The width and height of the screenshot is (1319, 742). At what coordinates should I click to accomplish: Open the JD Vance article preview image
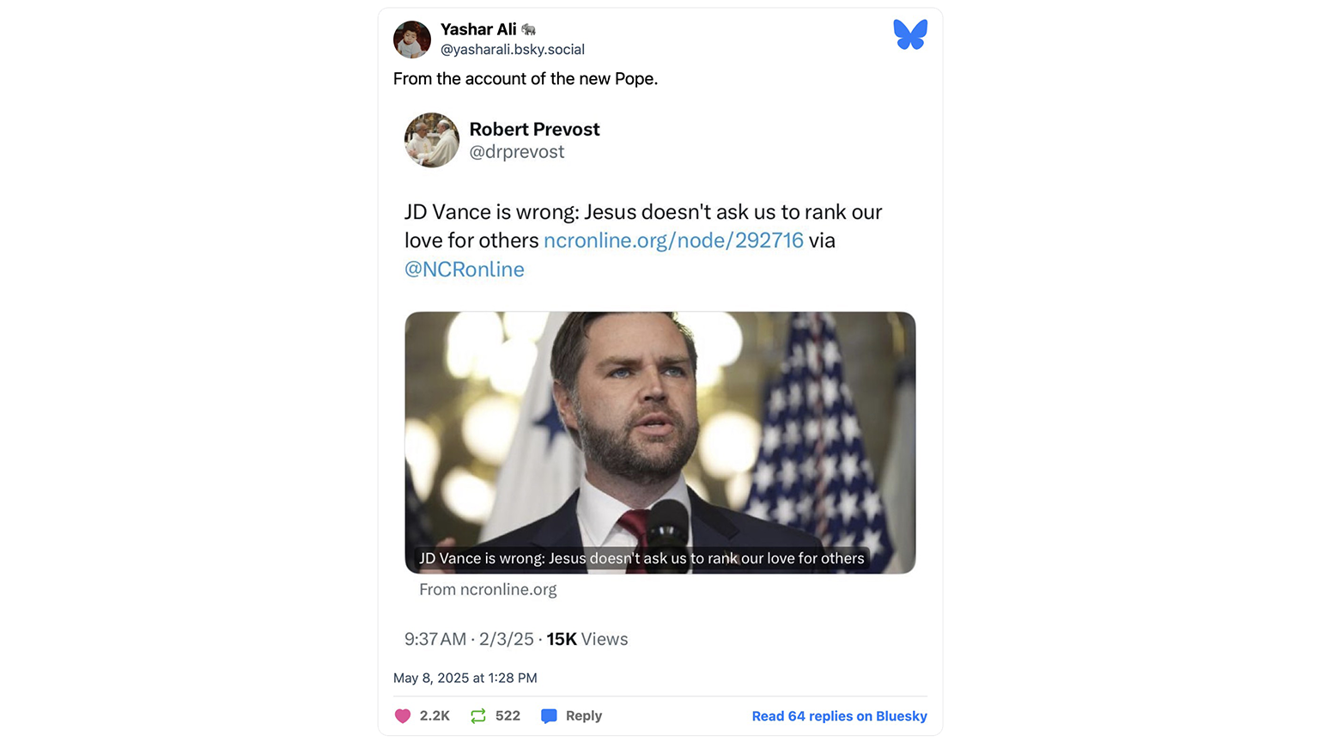[660, 442]
